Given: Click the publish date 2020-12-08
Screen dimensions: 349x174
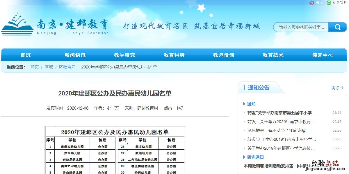Looking at the screenshot, I should [78, 108].
